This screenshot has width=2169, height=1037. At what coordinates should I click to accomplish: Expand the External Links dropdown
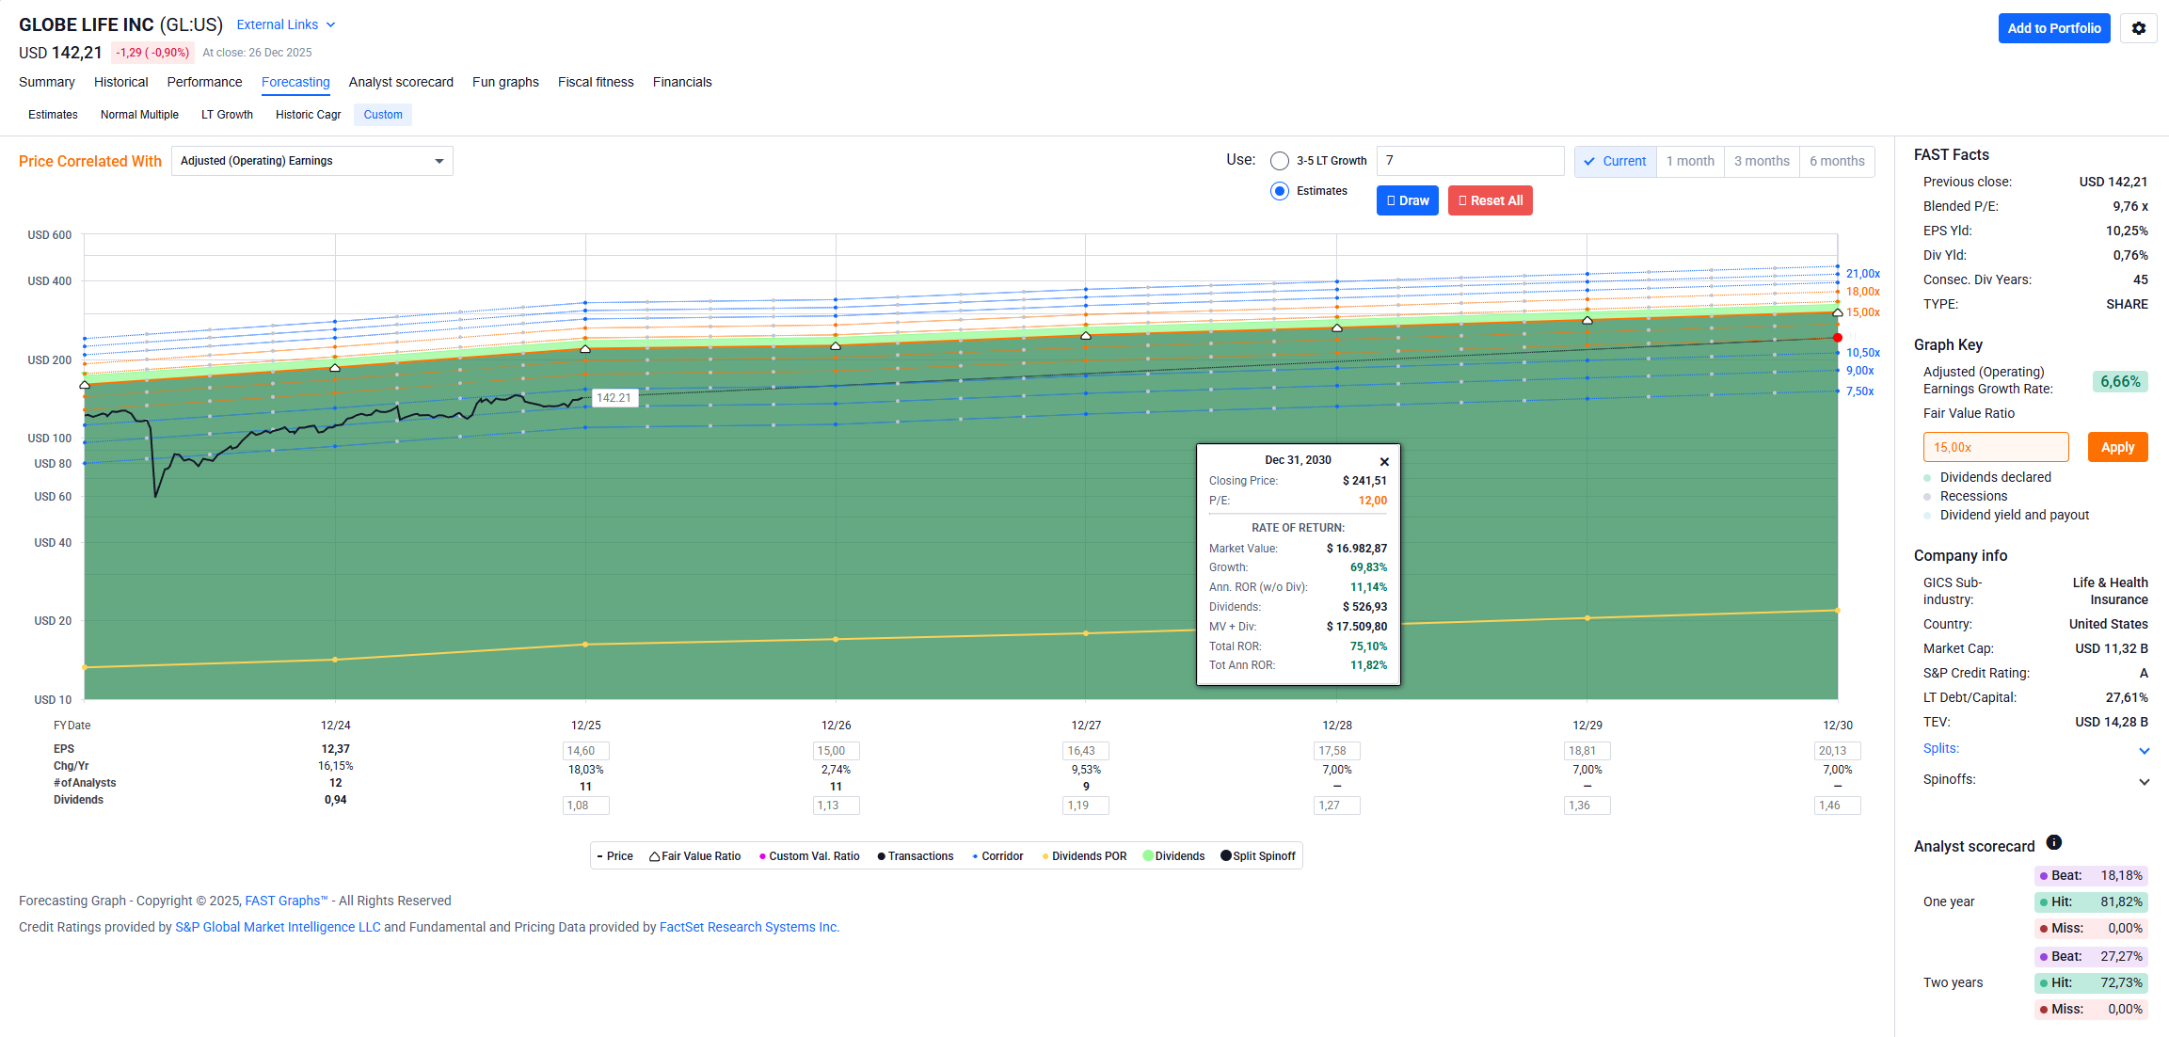286,24
